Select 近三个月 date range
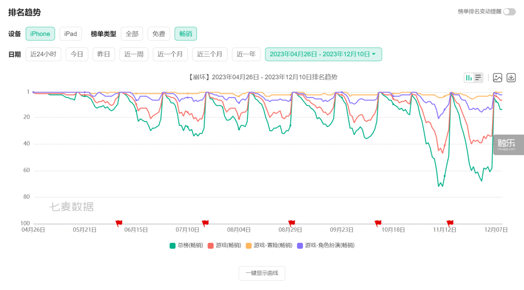524x290 pixels. (210, 54)
